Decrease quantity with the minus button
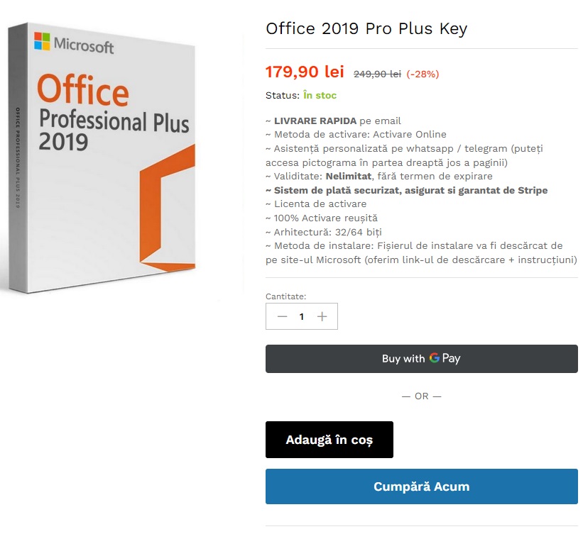 click(x=282, y=316)
